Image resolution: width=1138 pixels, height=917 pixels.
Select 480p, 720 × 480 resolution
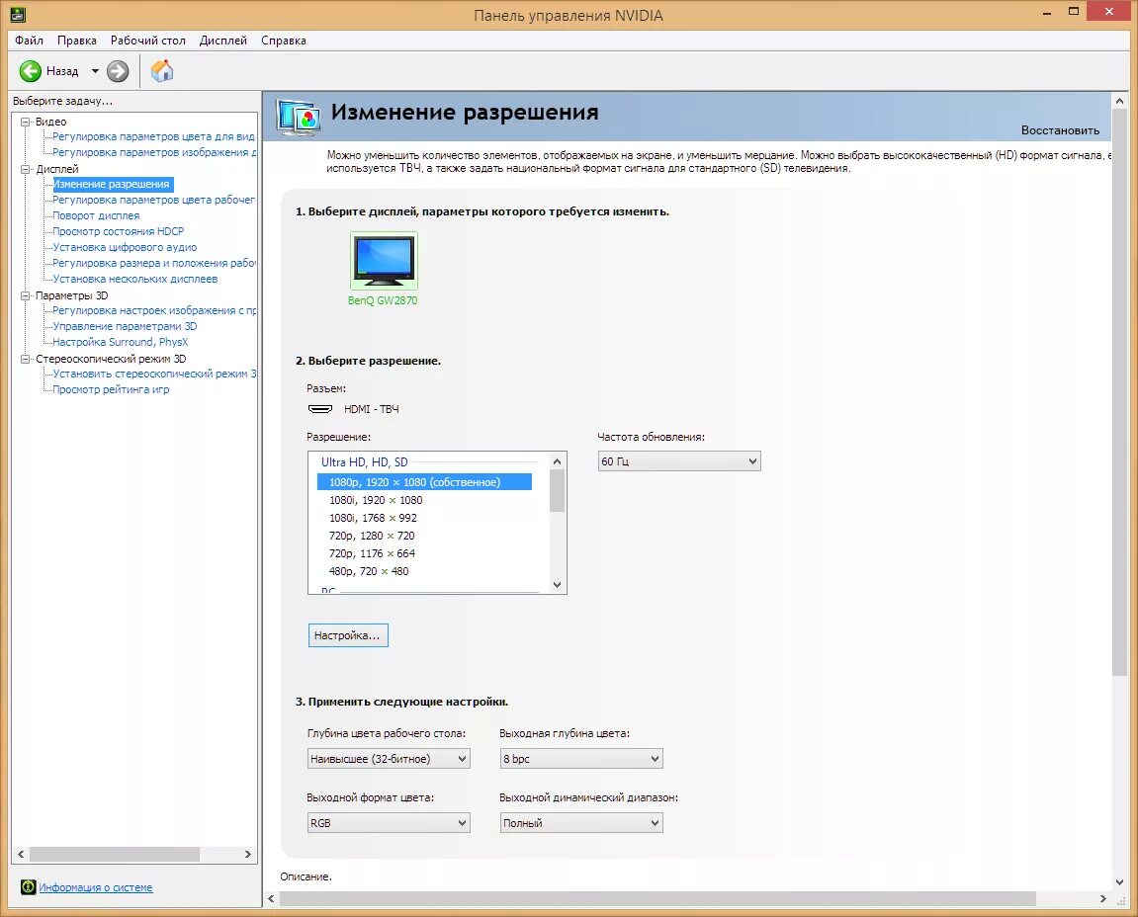click(x=369, y=572)
